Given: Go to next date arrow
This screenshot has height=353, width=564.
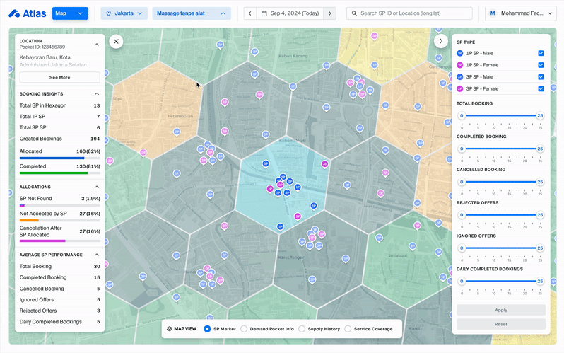Looking at the screenshot, I should (x=328, y=13).
